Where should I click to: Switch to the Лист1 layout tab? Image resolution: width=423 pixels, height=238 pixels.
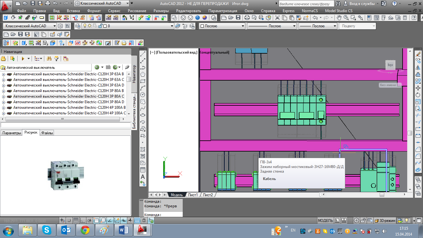193,195
